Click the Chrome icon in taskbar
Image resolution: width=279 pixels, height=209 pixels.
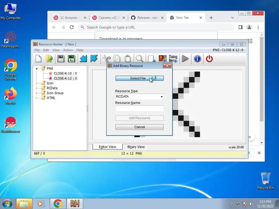[58, 204]
